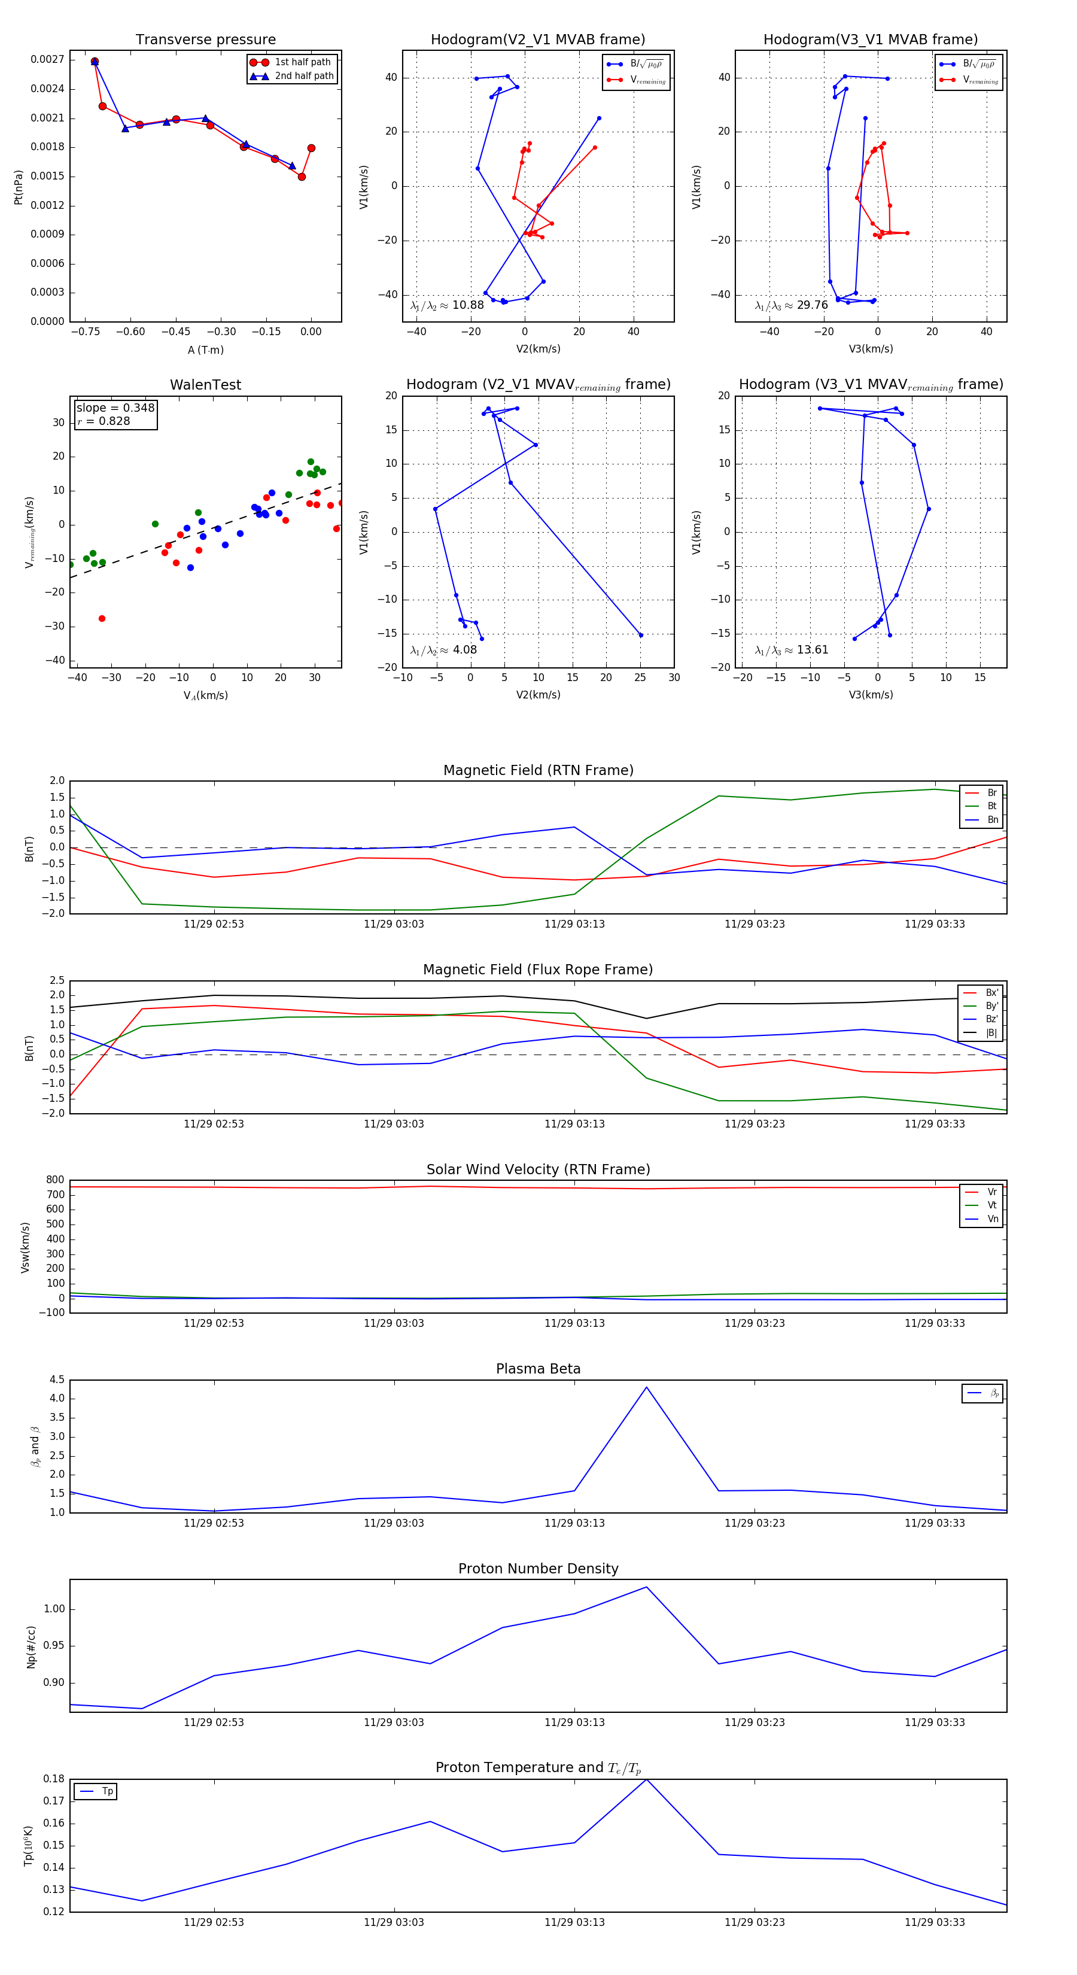This screenshot has height=1975, width=1077.
Task: Click the 'Vr' legend entry
Action: click(982, 1192)
